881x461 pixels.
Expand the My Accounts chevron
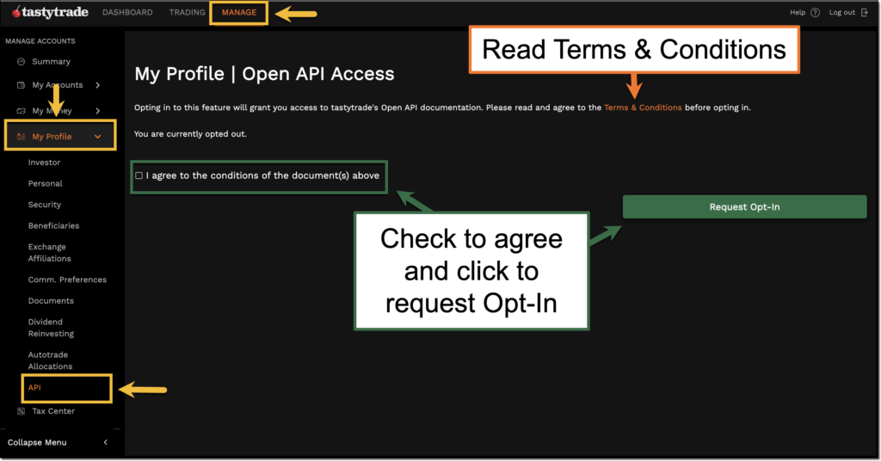click(x=98, y=85)
